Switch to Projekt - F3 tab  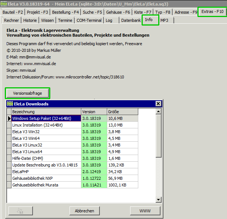tap(37, 12)
